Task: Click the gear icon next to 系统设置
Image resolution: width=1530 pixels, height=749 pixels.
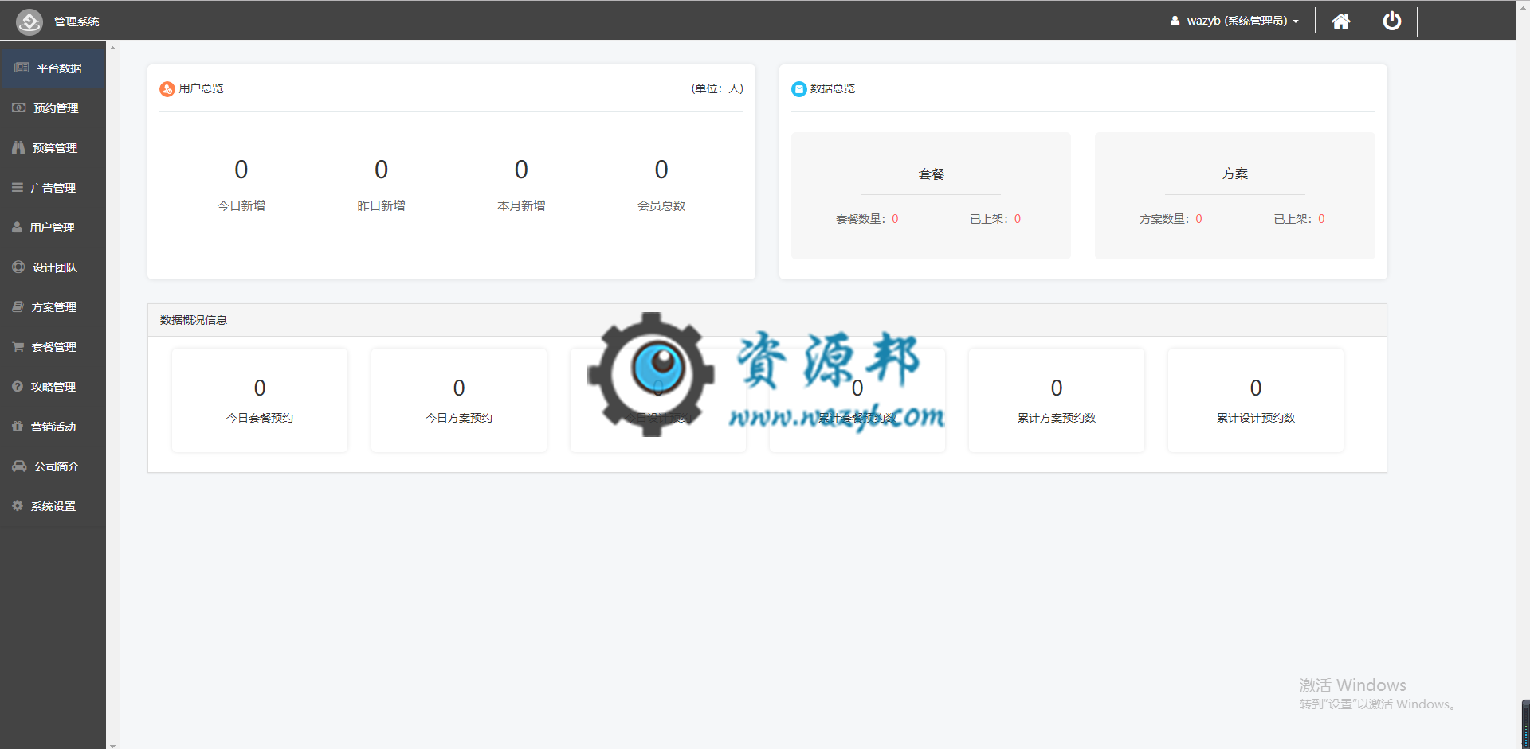Action: (18, 505)
